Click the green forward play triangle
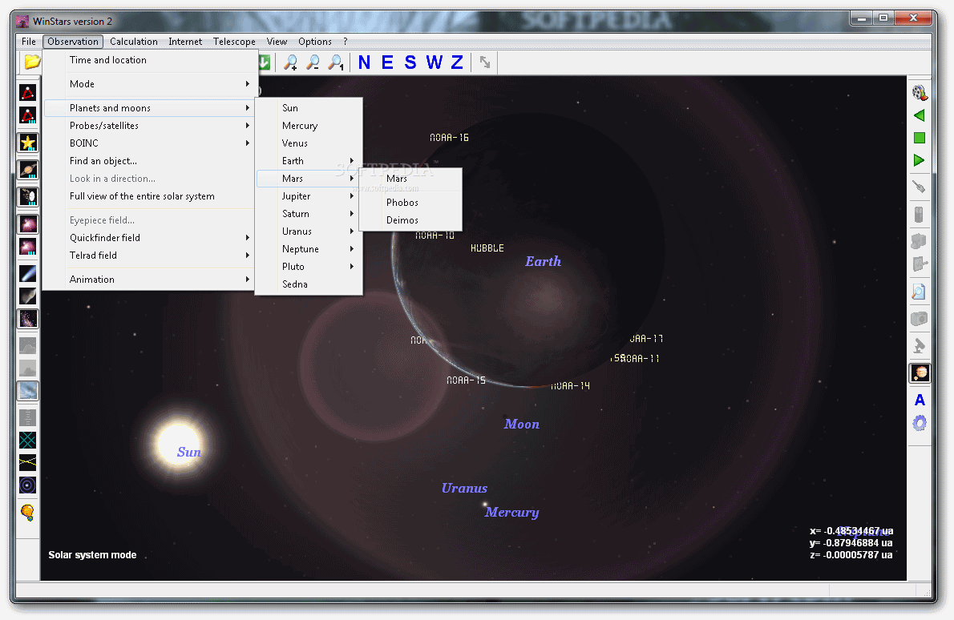The height and width of the screenshot is (620, 954). 920,160
